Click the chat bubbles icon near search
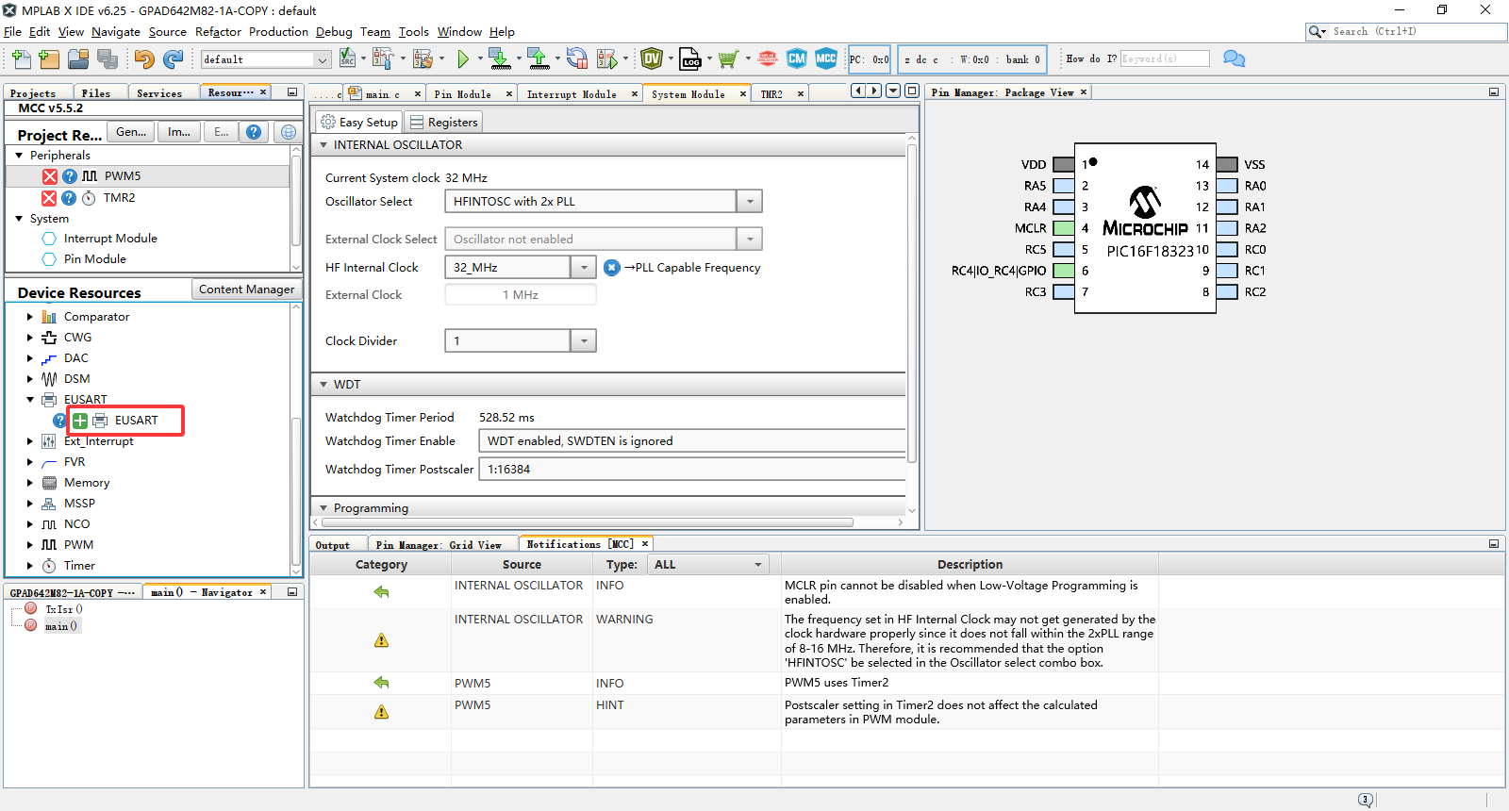This screenshot has height=811, width=1509. [1234, 58]
